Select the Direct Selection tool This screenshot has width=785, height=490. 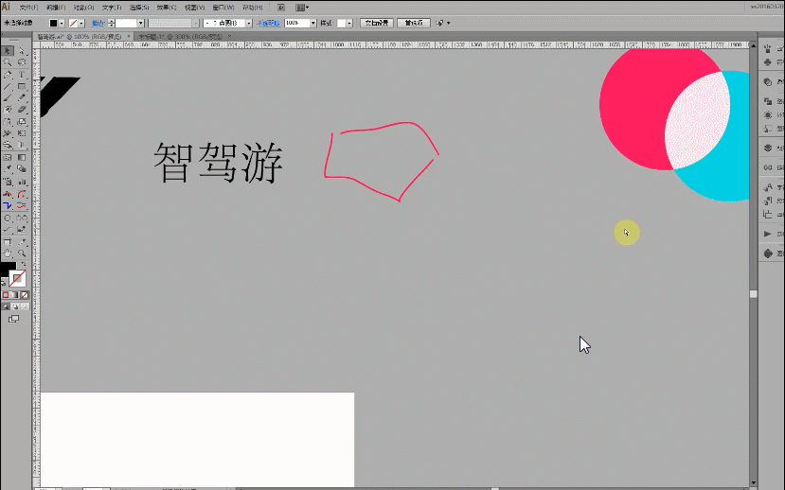pos(22,50)
